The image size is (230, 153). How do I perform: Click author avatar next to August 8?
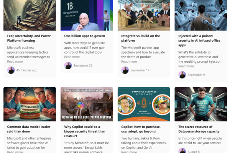point(182,151)
